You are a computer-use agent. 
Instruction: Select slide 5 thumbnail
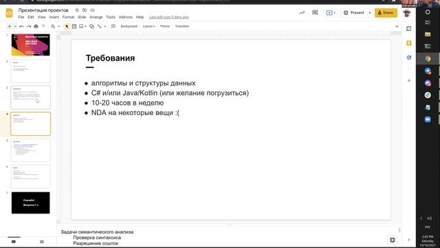[x=30, y=150]
